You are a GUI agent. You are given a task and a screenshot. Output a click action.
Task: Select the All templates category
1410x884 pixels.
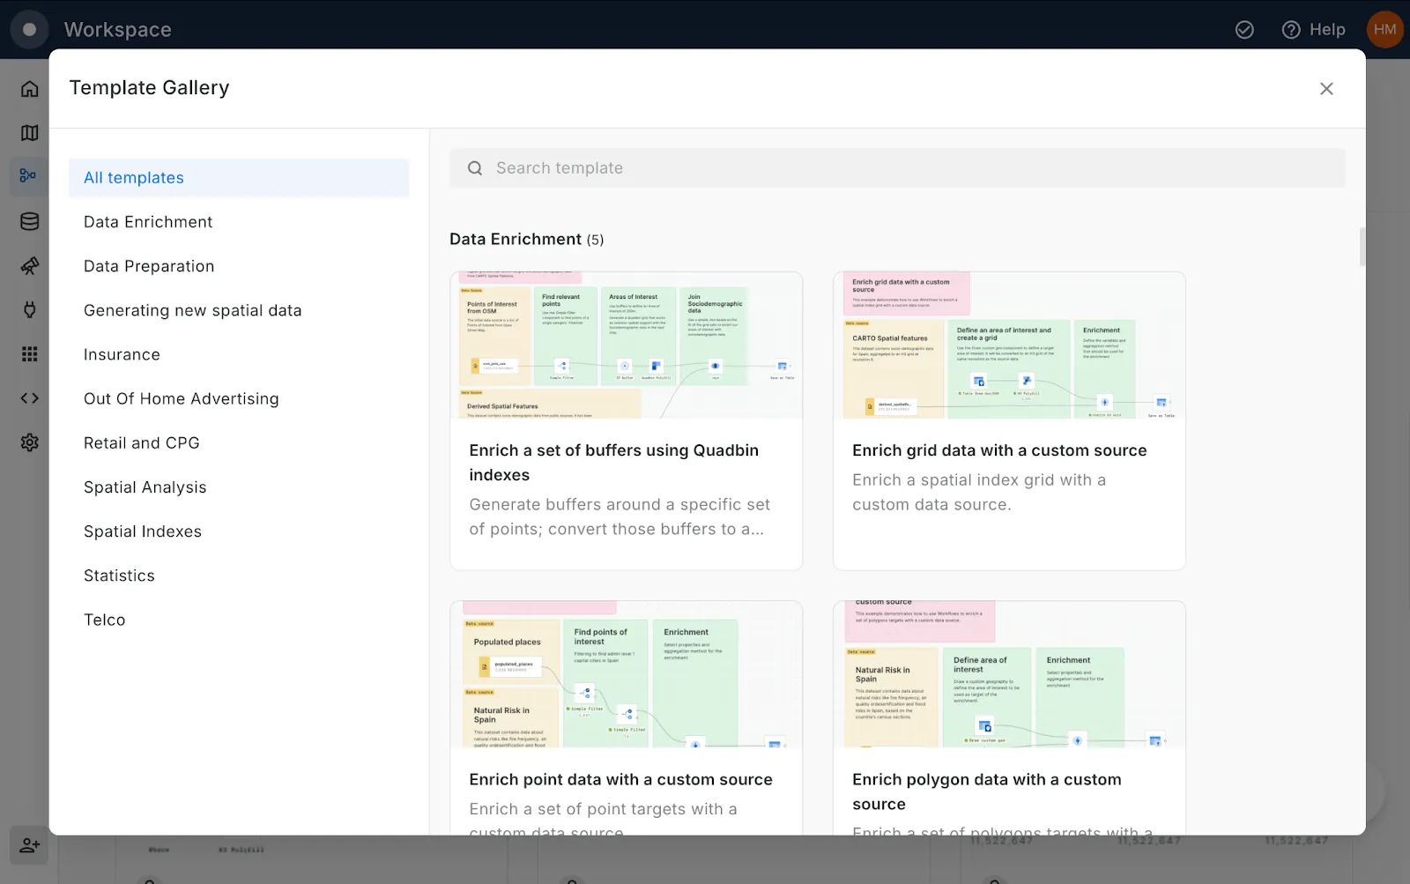click(x=133, y=177)
